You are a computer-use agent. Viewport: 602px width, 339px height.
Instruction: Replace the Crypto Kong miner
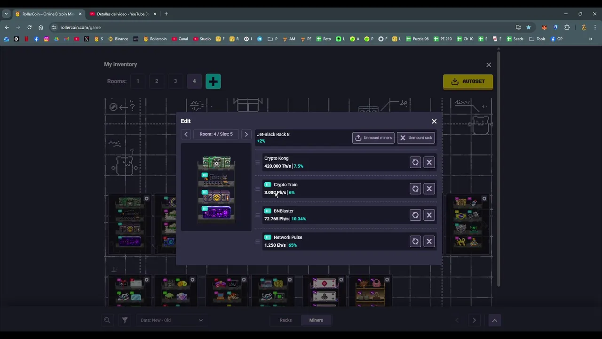[x=415, y=162]
